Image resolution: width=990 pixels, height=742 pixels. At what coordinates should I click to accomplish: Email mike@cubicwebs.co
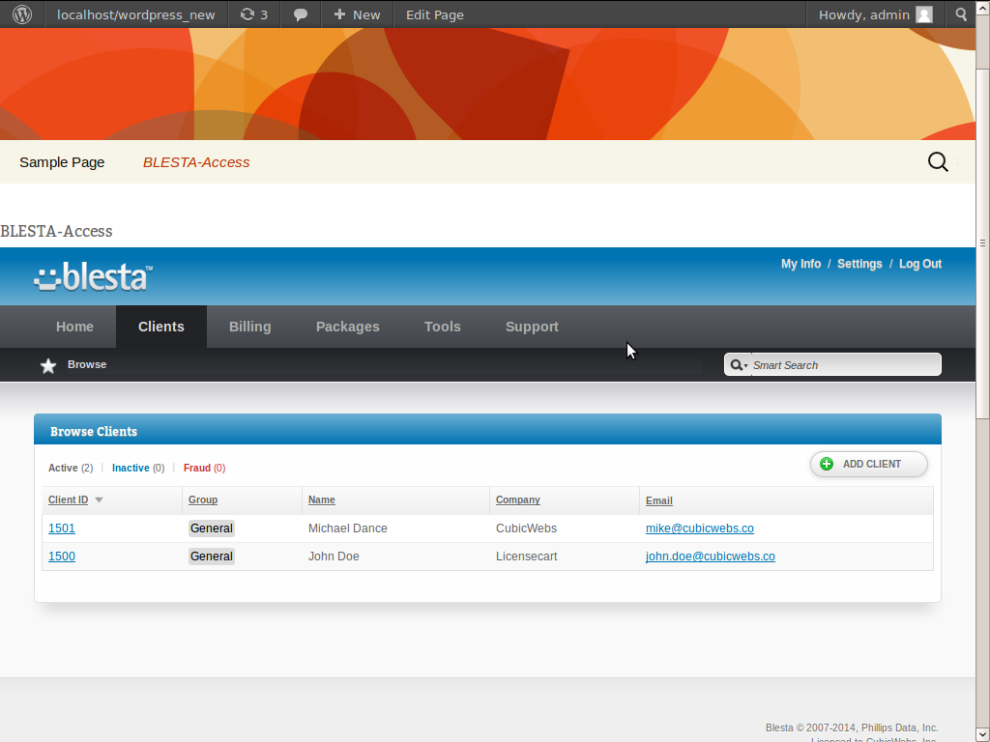click(700, 528)
